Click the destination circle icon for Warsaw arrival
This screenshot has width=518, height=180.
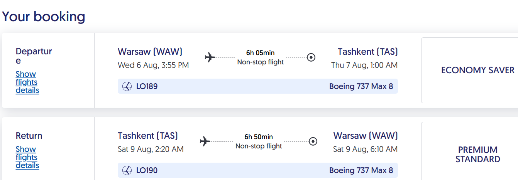pos(313,141)
